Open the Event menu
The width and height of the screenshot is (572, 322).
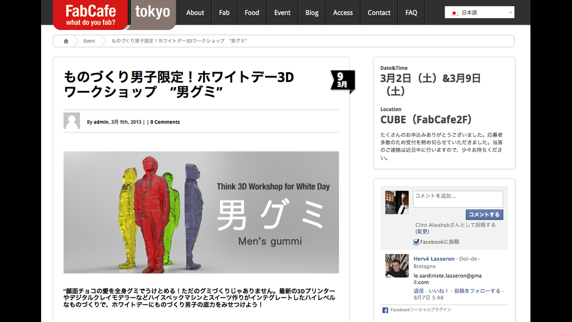click(282, 13)
